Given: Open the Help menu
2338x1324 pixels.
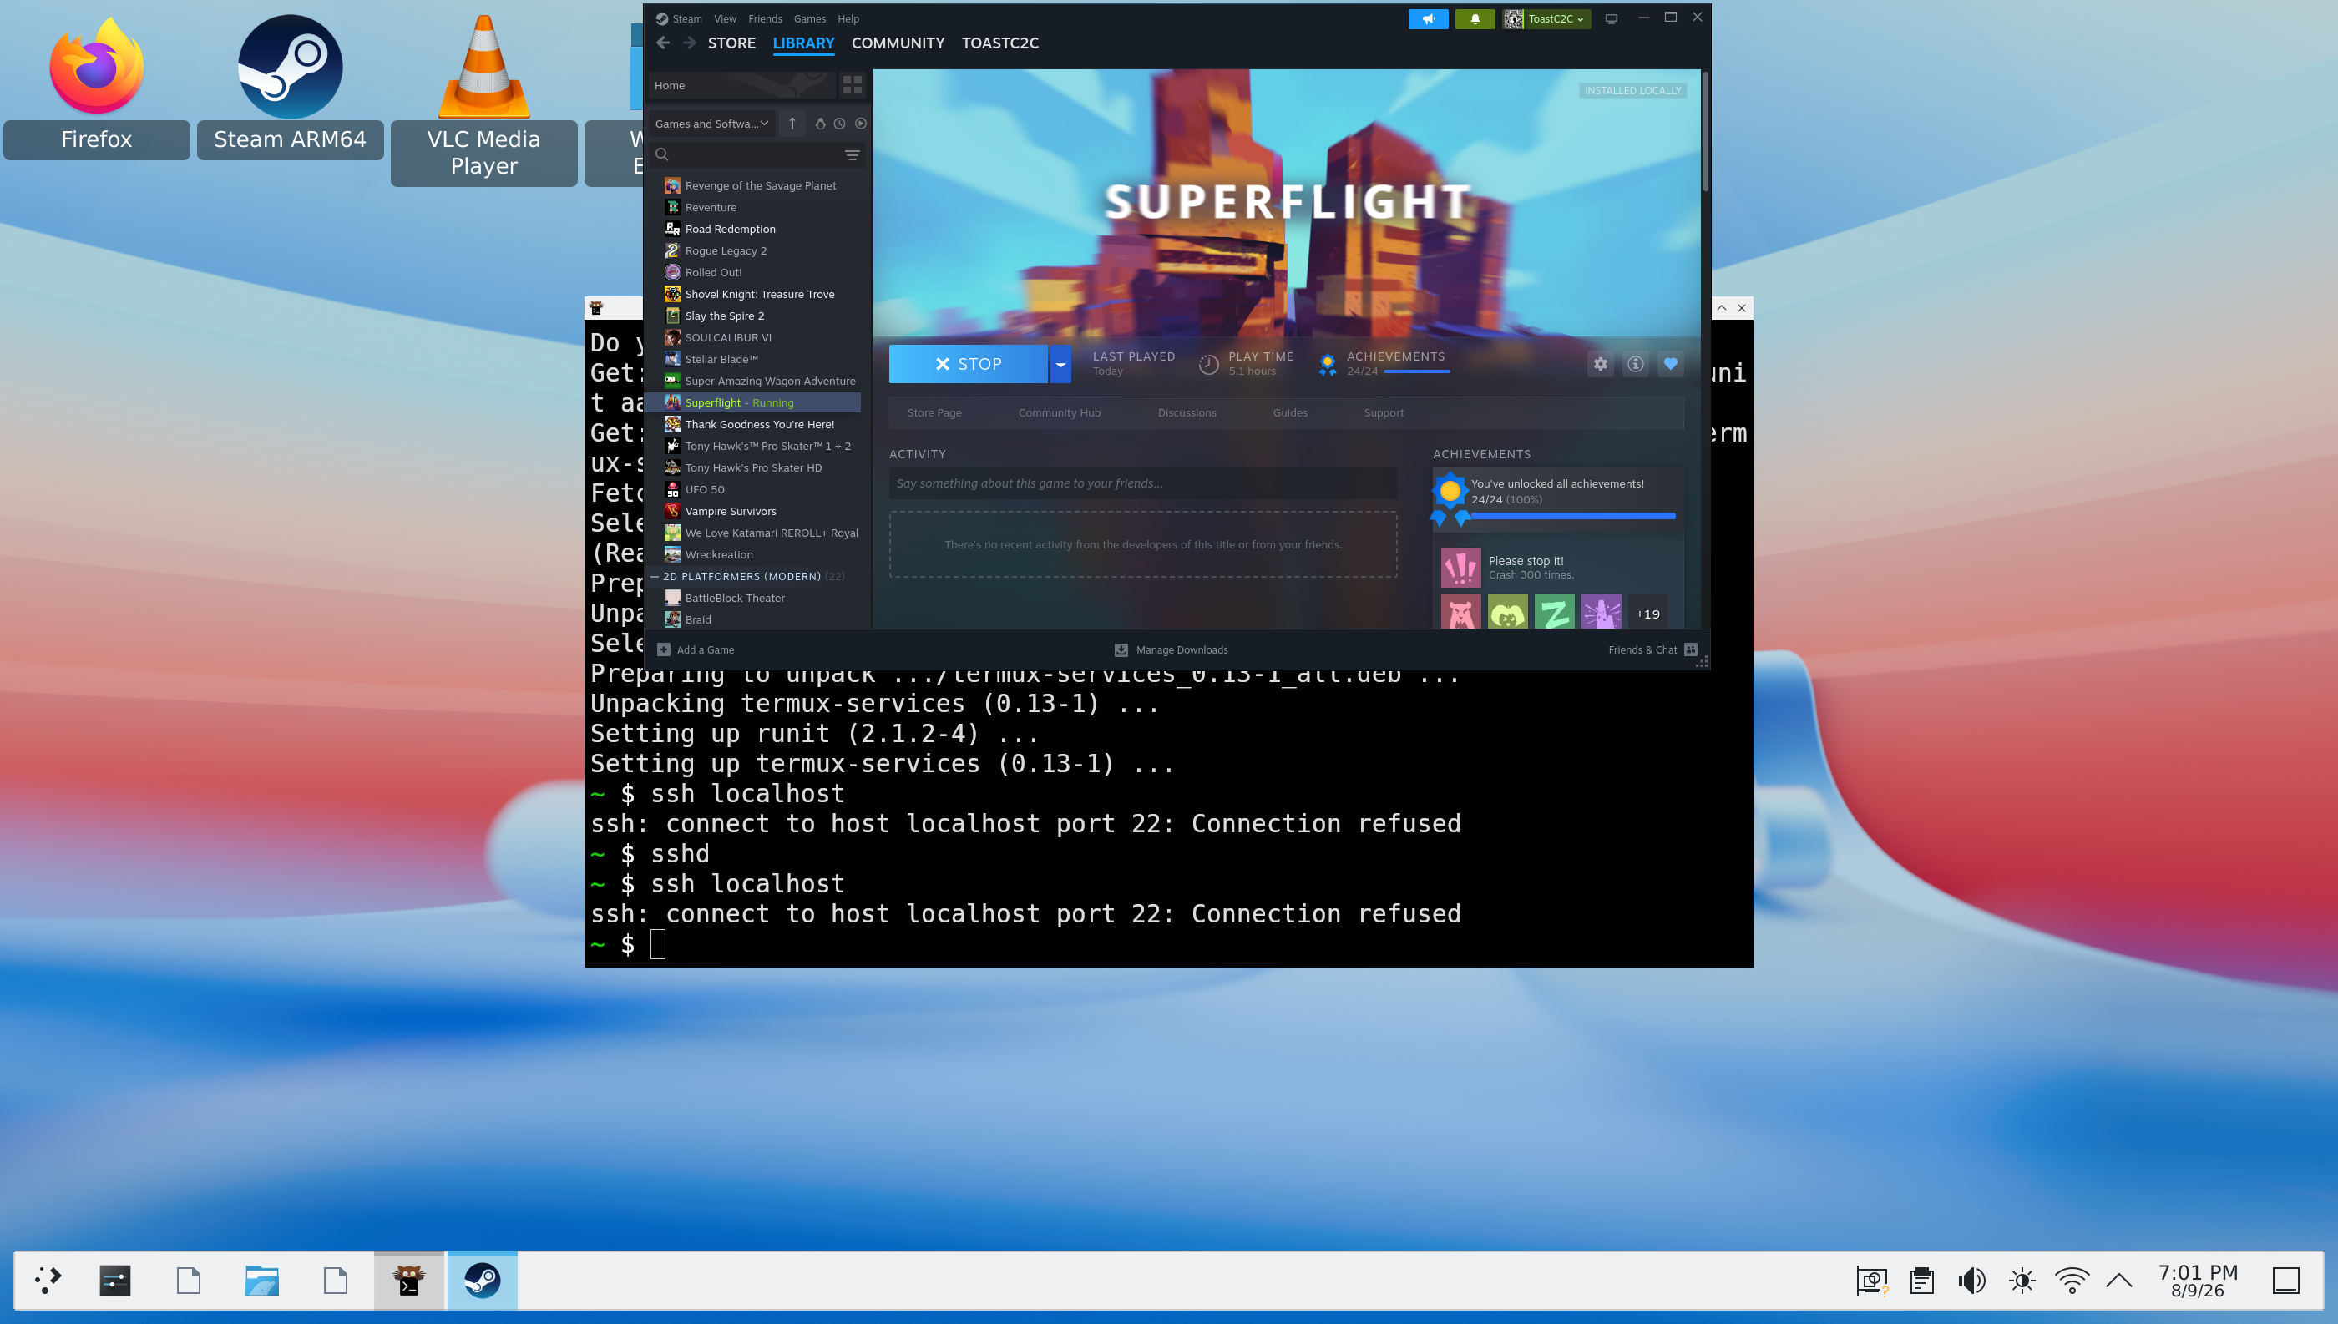Looking at the screenshot, I should tap(848, 18).
